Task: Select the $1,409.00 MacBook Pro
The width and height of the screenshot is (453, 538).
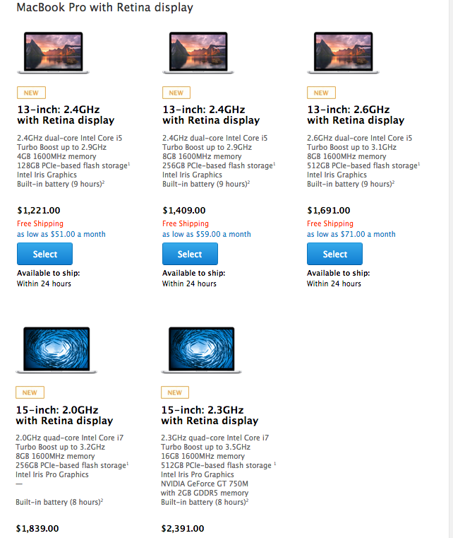Action: click(190, 254)
